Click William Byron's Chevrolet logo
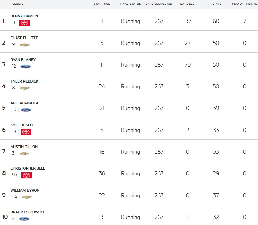Image resolution: width=258 pixels, height=225 pixels. 27,197
